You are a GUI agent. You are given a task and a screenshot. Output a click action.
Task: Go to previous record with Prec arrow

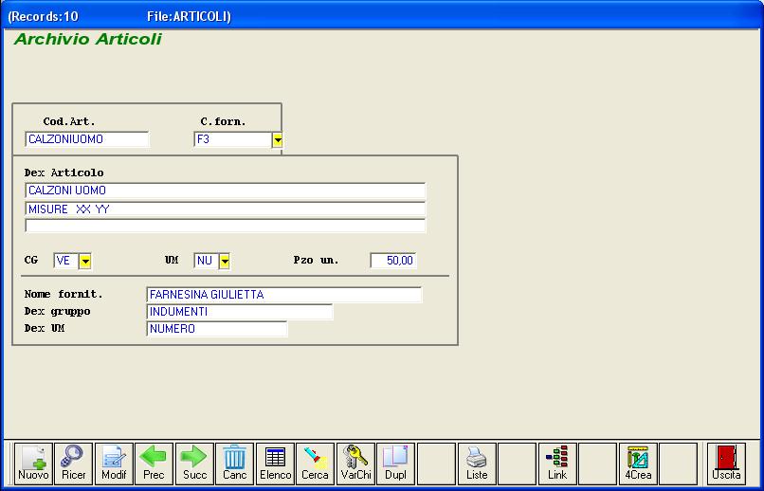tap(154, 463)
